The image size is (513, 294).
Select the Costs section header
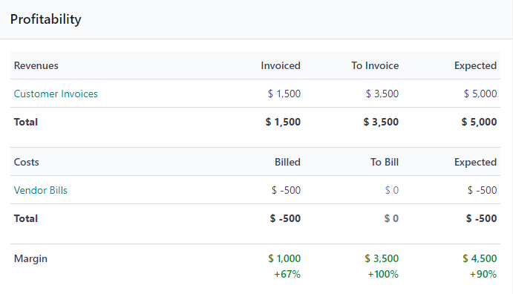click(26, 162)
